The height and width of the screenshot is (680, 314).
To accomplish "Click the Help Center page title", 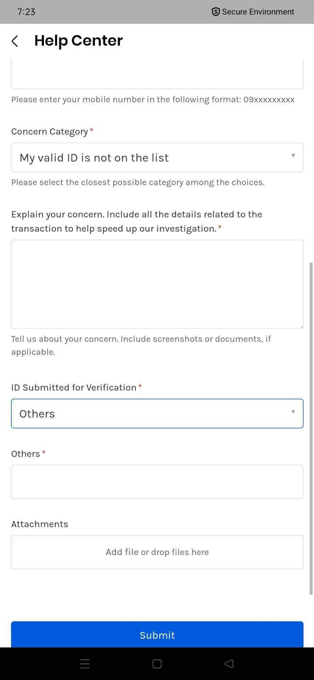I will [x=79, y=40].
